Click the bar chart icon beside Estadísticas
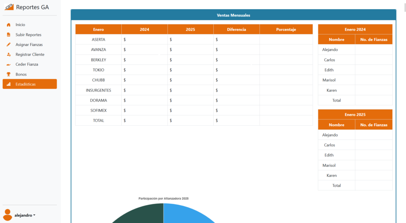The width and height of the screenshot is (406, 223). (9, 84)
